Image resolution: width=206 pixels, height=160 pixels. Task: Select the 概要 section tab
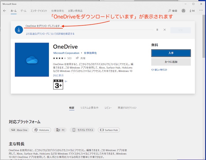[72, 108]
